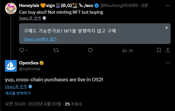Click Honeylab's blue verified checkmark
This screenshot has height=111, width=175.
pyautogui.click(x=97, y=6)
